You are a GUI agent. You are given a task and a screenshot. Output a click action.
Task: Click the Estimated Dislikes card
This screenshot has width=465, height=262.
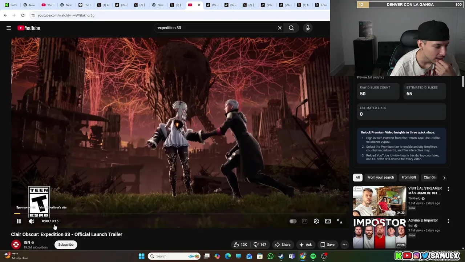(x=424, y=91)
